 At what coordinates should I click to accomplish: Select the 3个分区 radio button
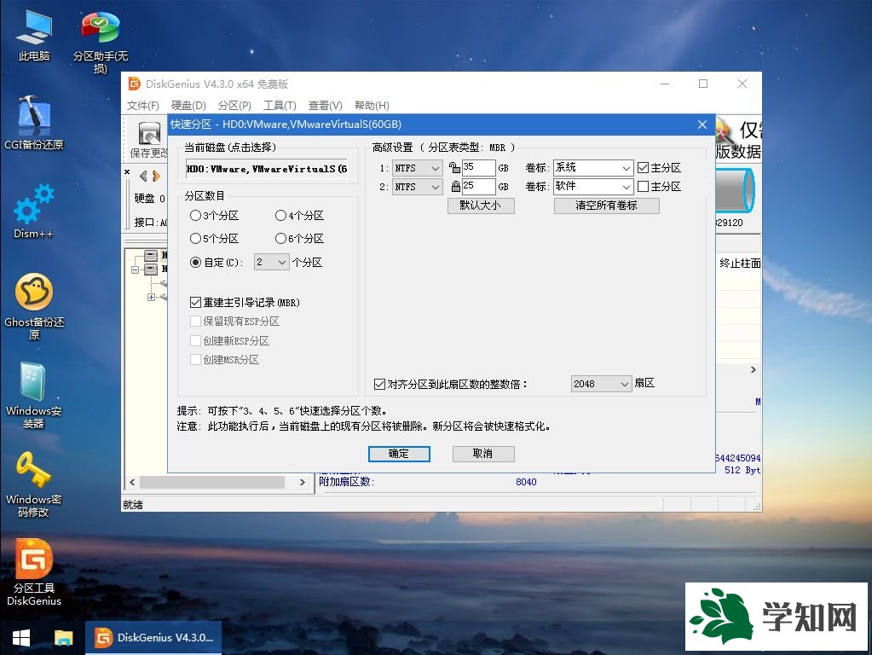[197, 216]
